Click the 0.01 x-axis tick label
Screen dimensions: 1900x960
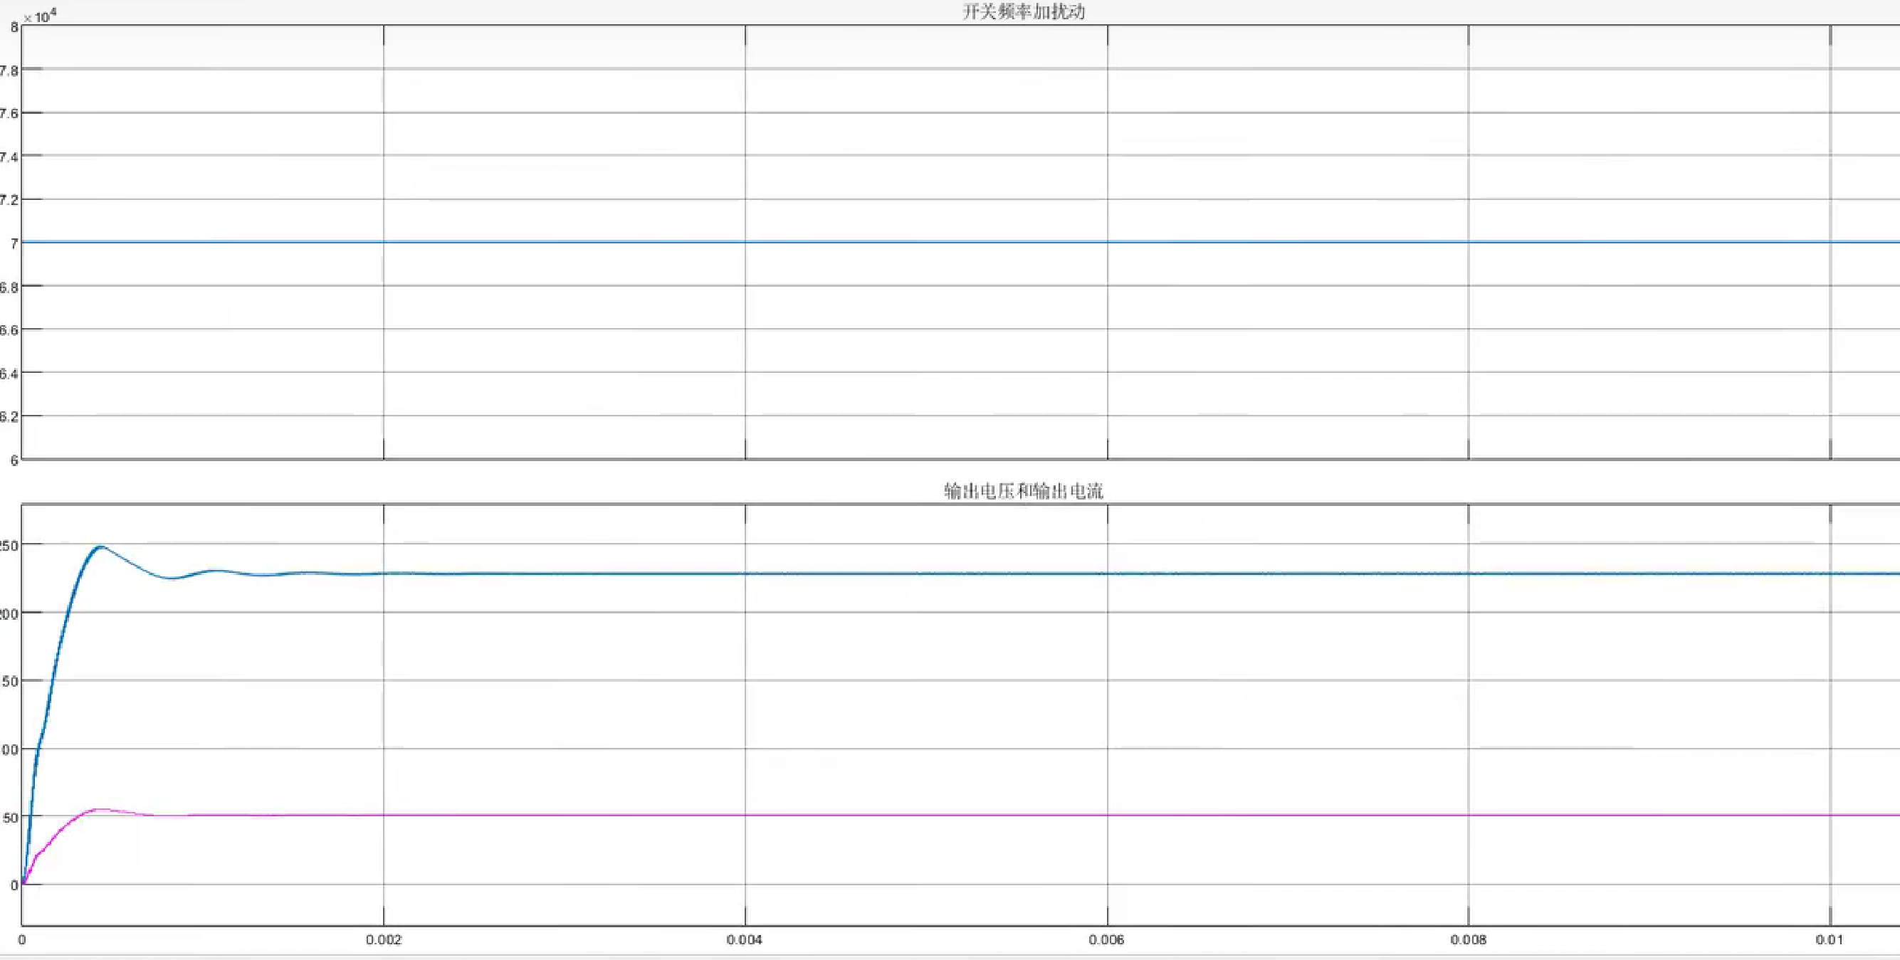1830,940
